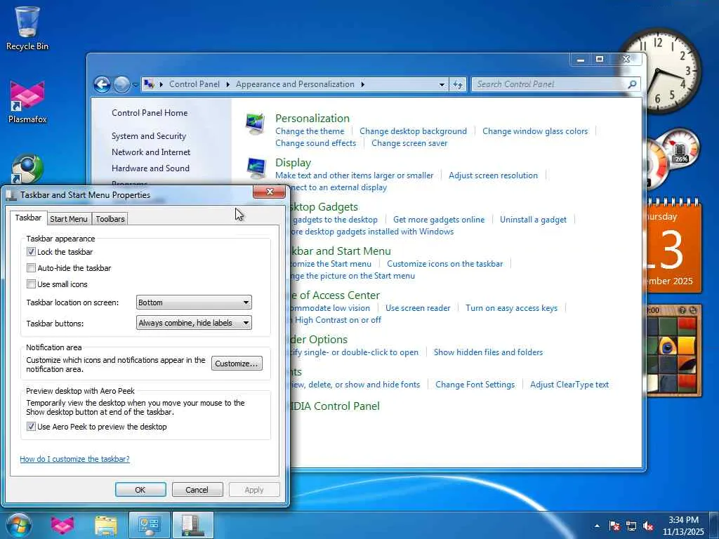Enable Auto-hide the taskbar

[31, 267]
